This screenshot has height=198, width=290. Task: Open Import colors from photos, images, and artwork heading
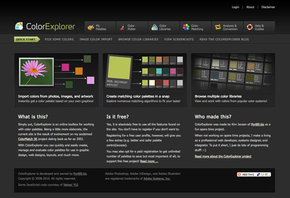(x=56, y=96)
